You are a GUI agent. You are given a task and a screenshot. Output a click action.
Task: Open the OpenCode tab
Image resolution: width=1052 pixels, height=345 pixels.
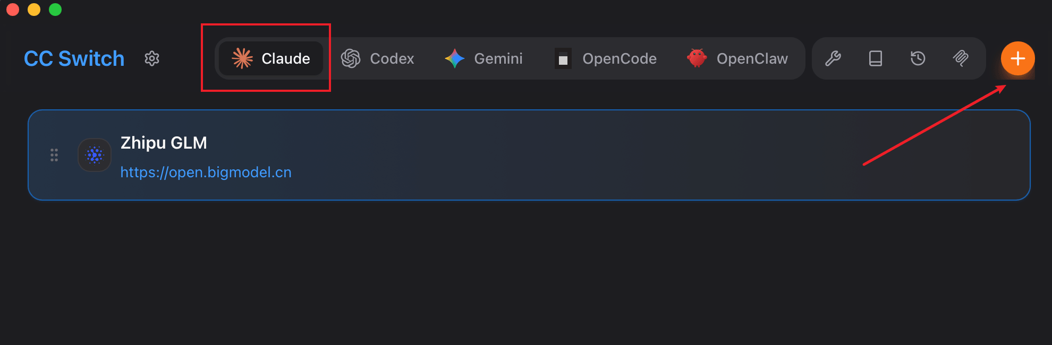606,58
